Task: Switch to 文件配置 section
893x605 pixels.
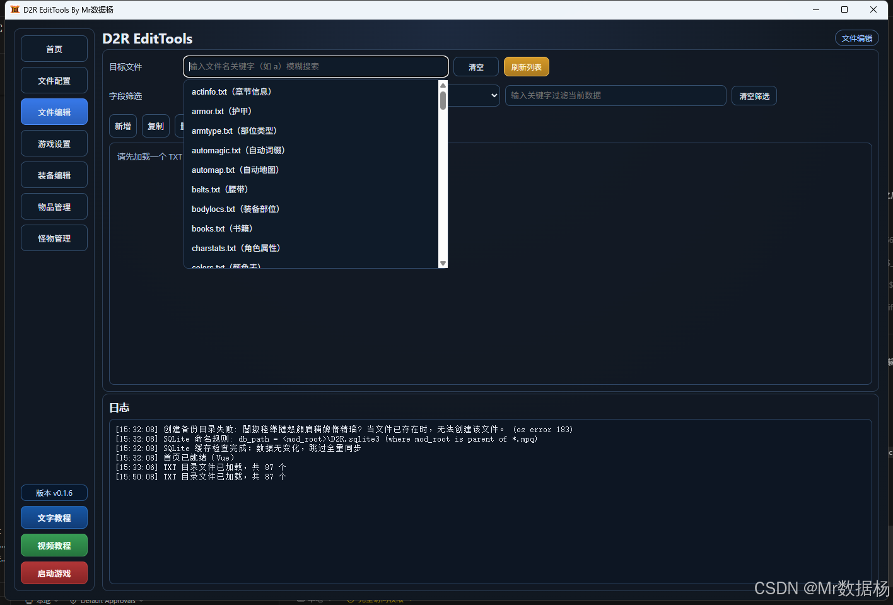Action: click(54, 81)
